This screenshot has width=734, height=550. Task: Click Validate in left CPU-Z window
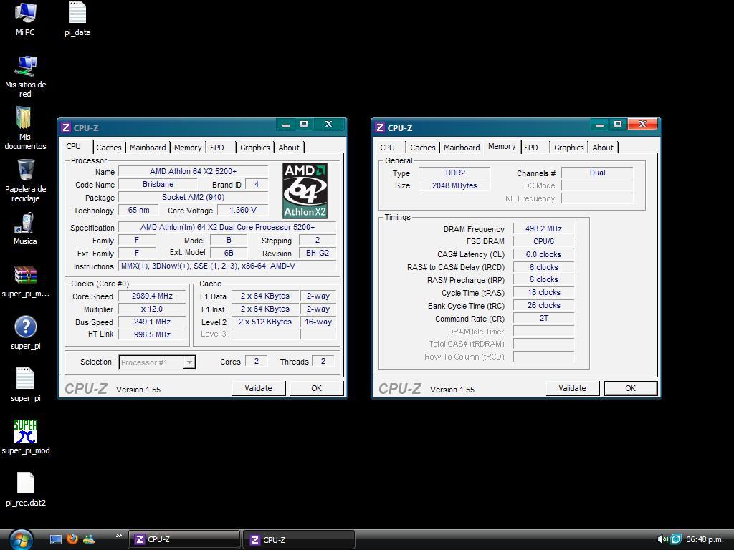[x=258, y=388]
